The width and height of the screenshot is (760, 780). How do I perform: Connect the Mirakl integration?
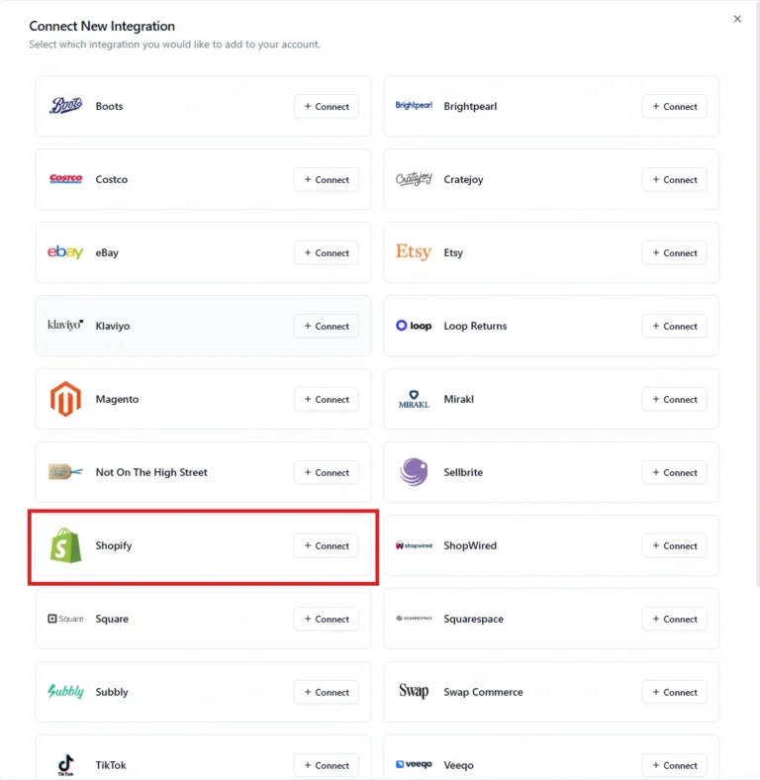pos(675,400)
